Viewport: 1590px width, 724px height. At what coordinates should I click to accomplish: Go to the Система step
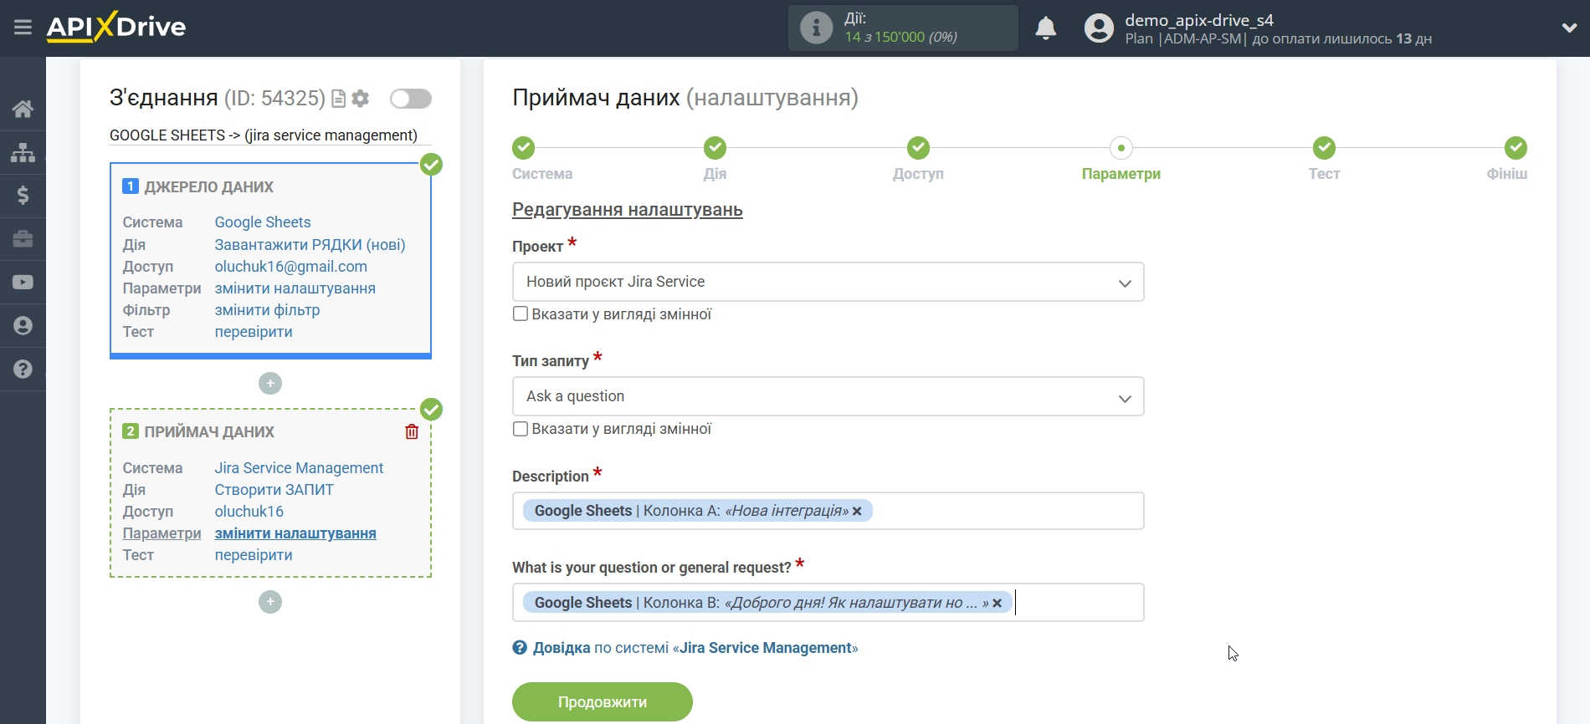524,148
